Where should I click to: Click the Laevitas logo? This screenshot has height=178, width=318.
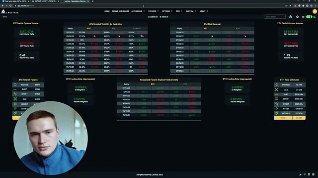(x=9, y=12)
